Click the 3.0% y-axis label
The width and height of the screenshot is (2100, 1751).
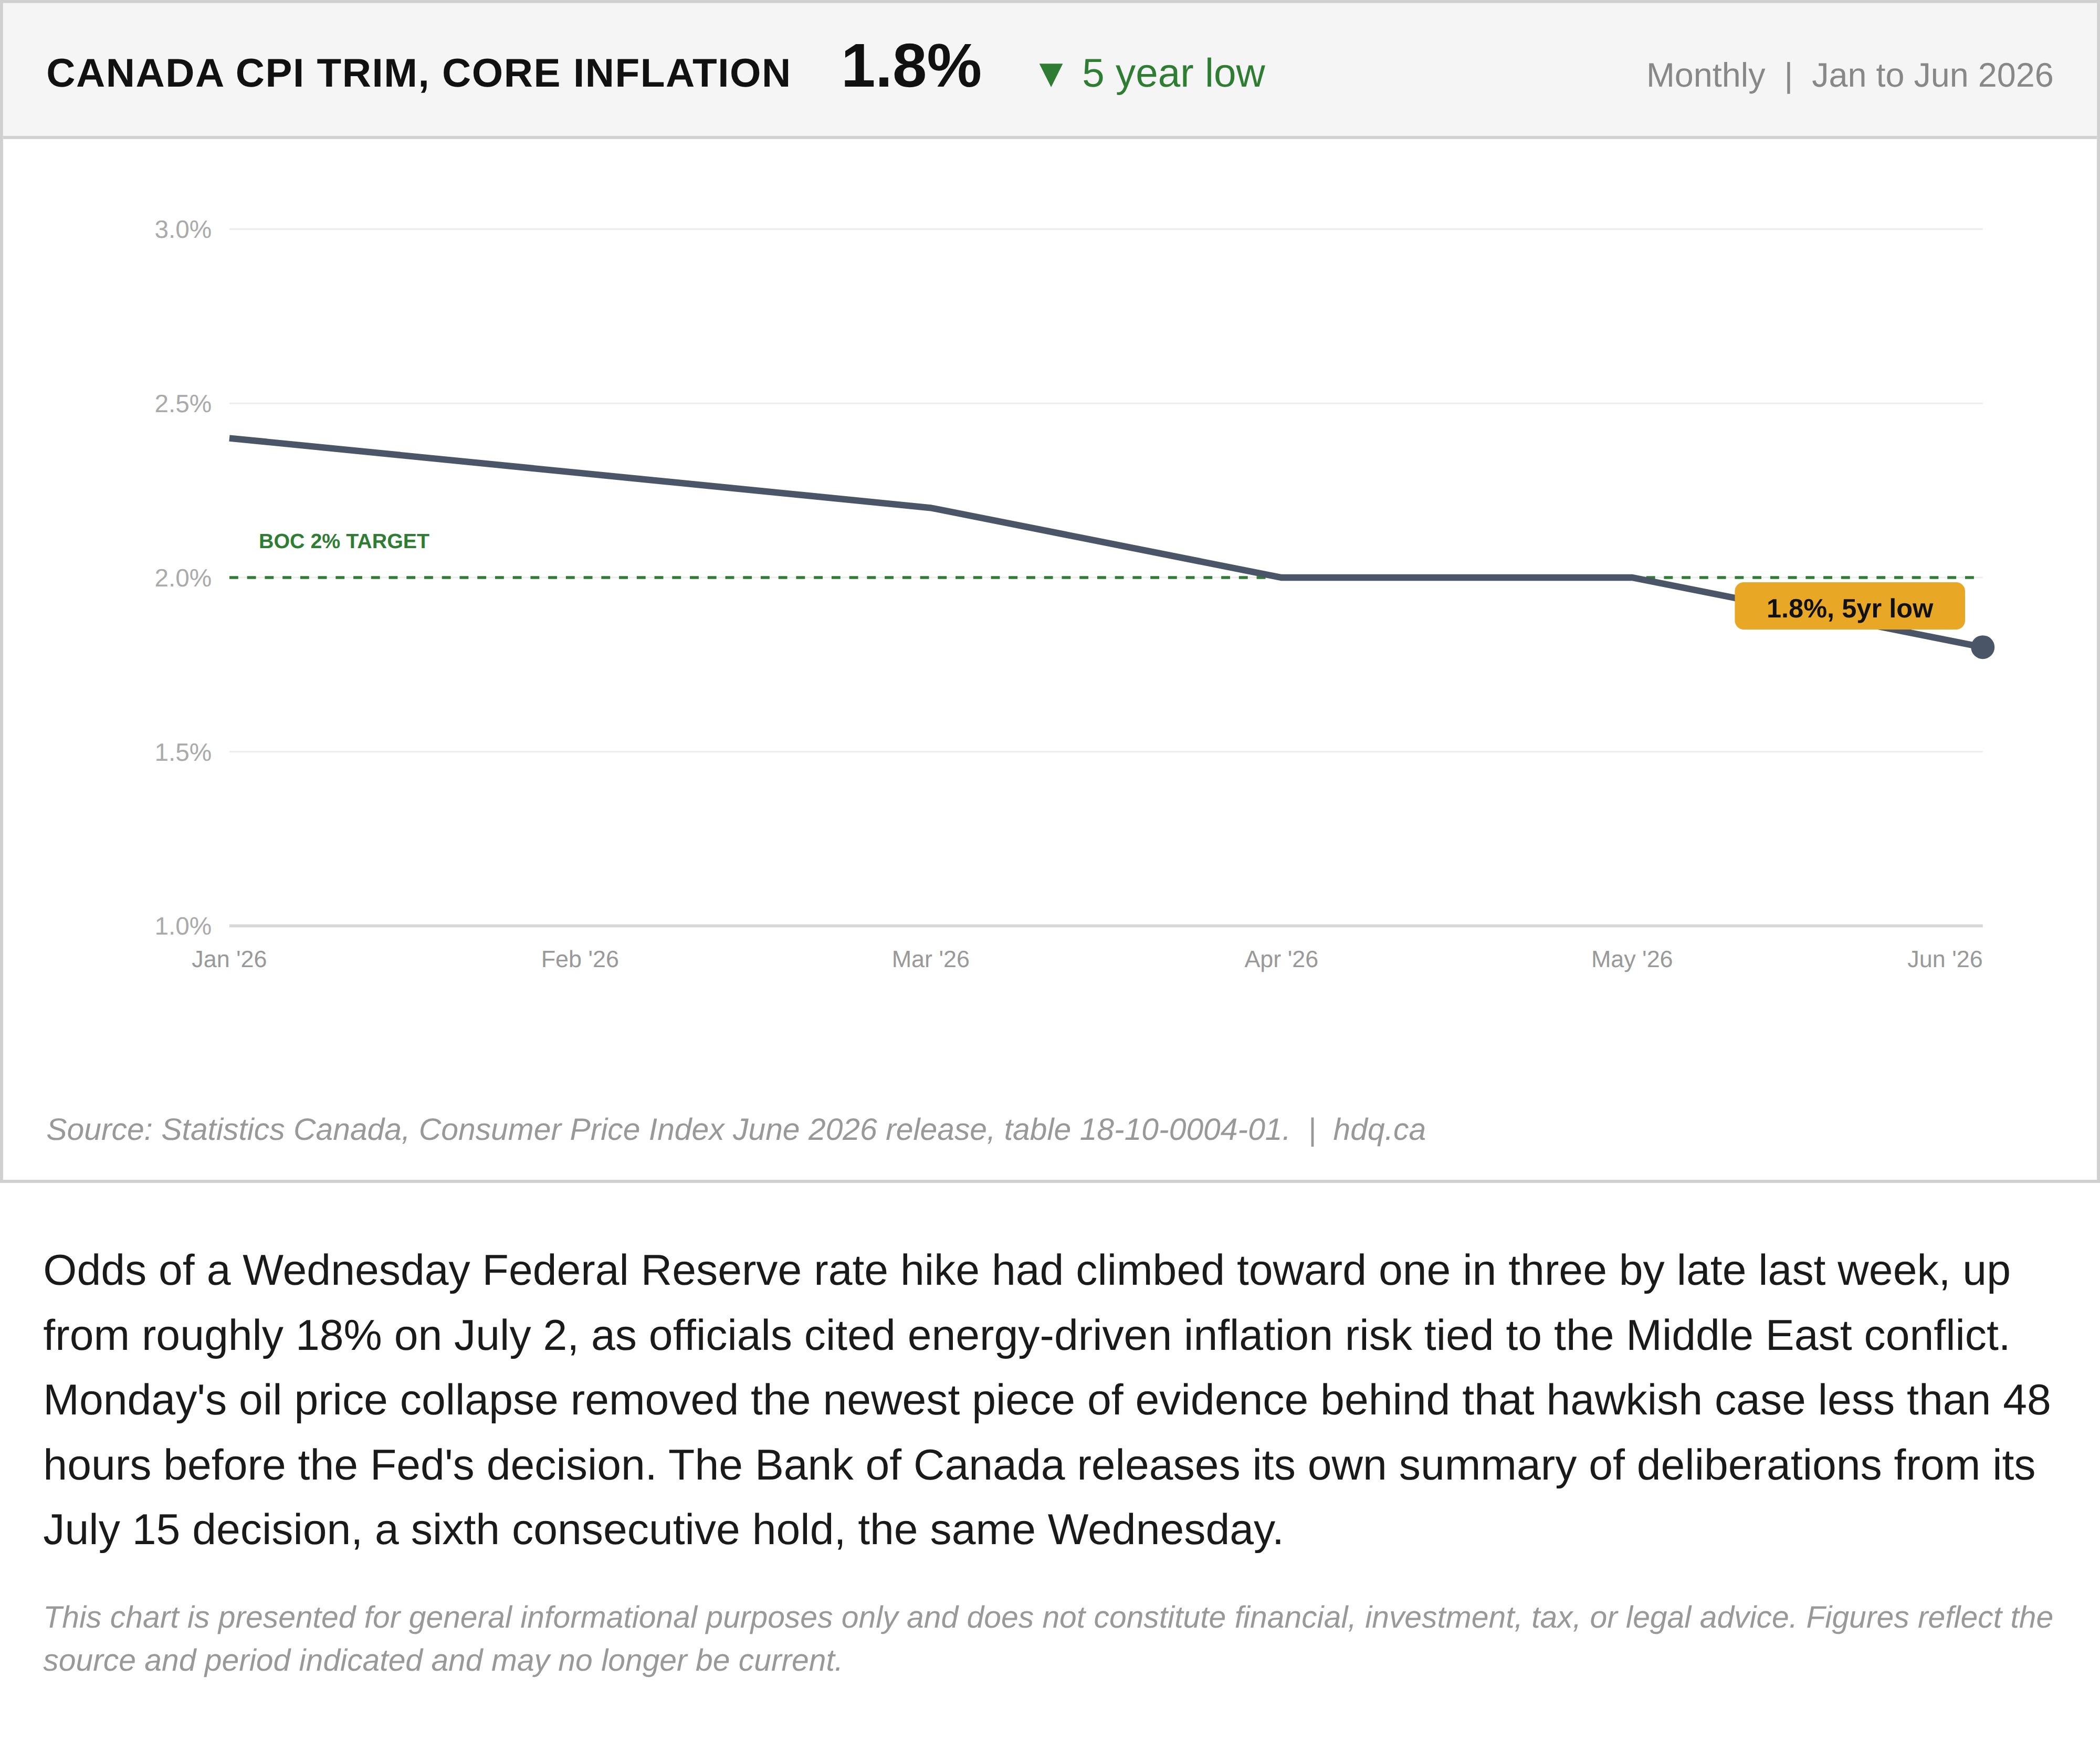tap(182, 229)
